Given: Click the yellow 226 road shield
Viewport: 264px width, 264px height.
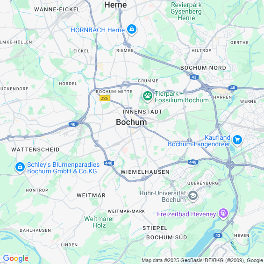Looking at the screenshot, I should pos(105,98).
